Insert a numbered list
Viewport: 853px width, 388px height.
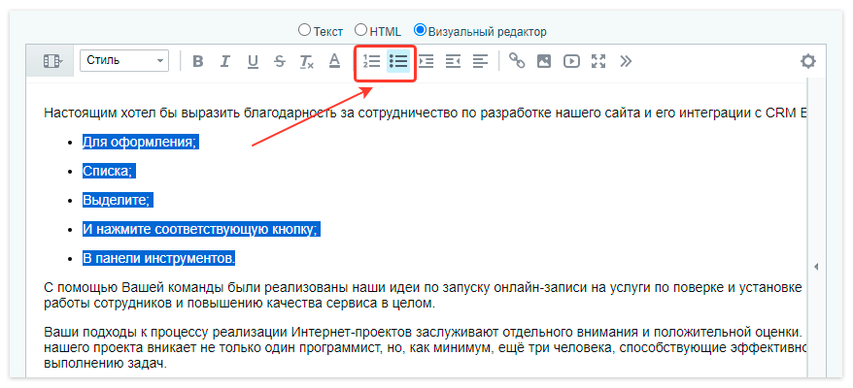(x=371, y=61)
